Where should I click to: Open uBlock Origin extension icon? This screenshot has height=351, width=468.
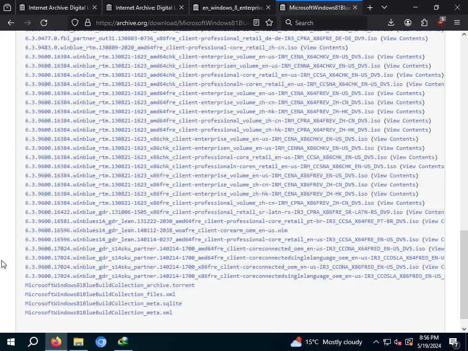coord(441,22)
